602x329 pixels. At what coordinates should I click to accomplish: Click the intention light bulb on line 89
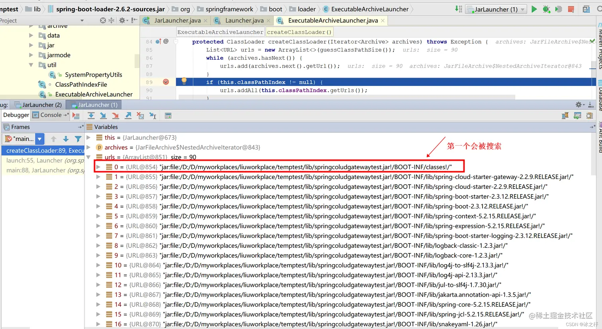[184, 81]
